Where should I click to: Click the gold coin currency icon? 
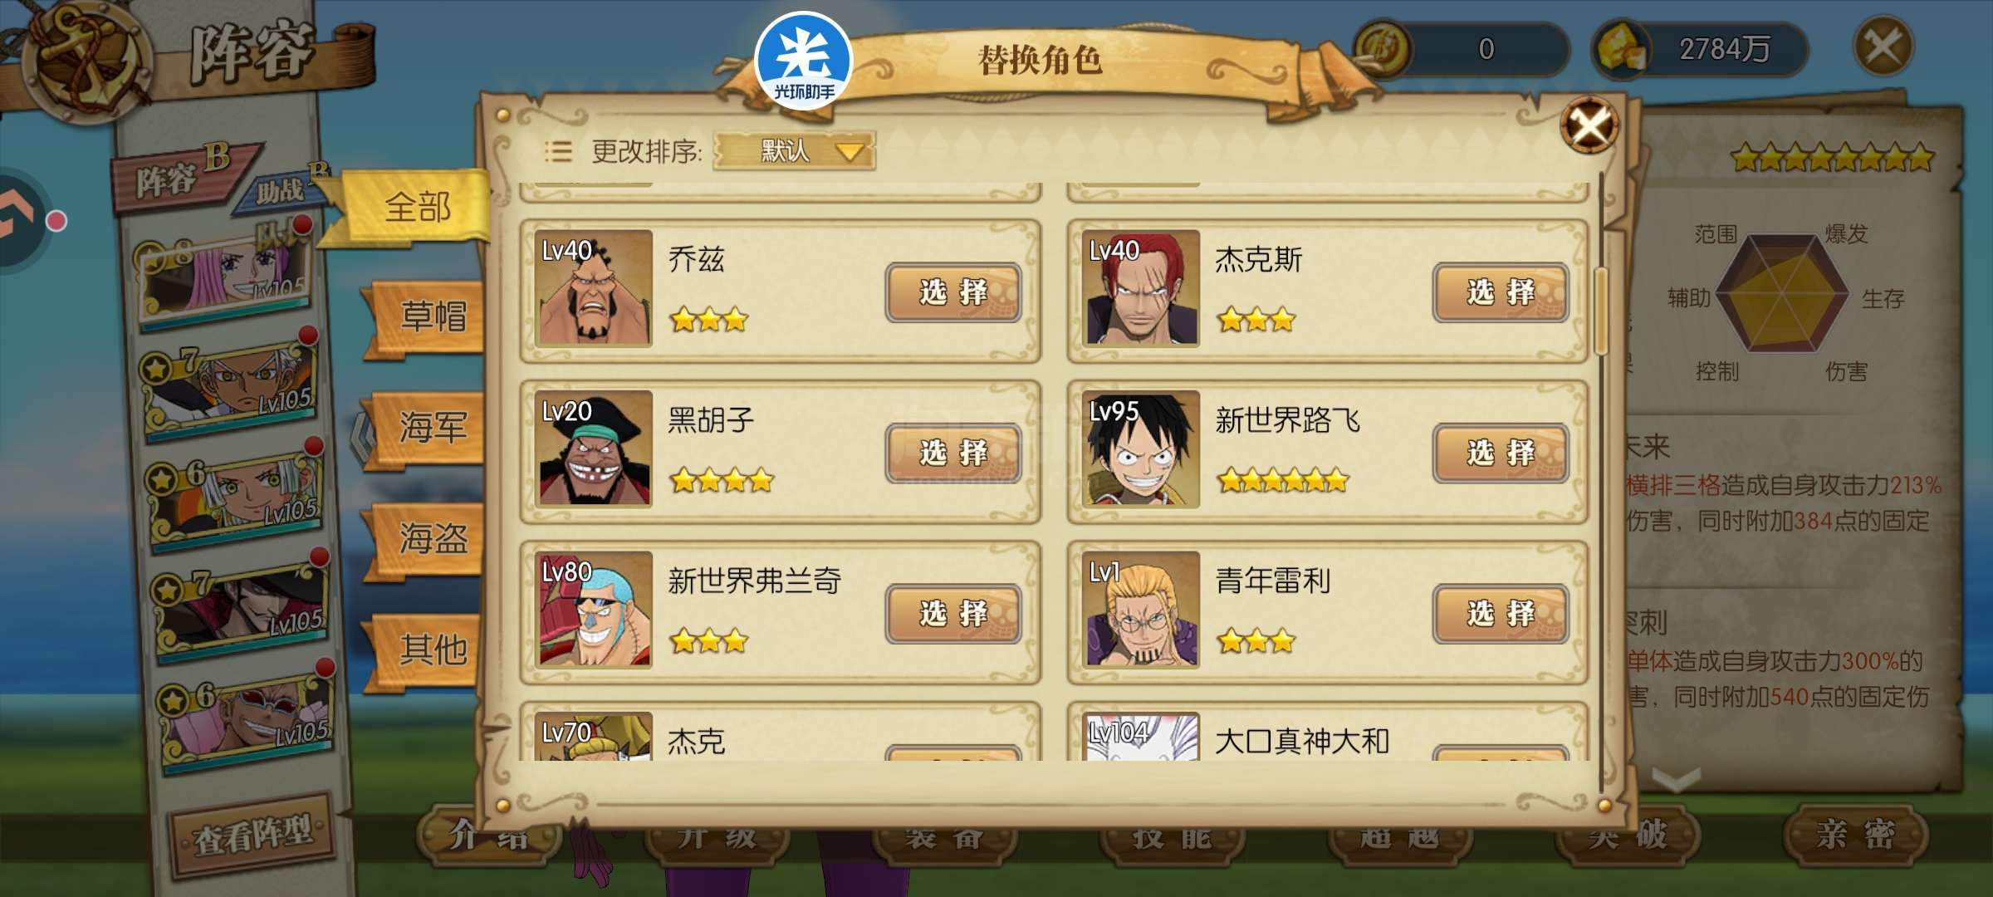coord(1382,49)
